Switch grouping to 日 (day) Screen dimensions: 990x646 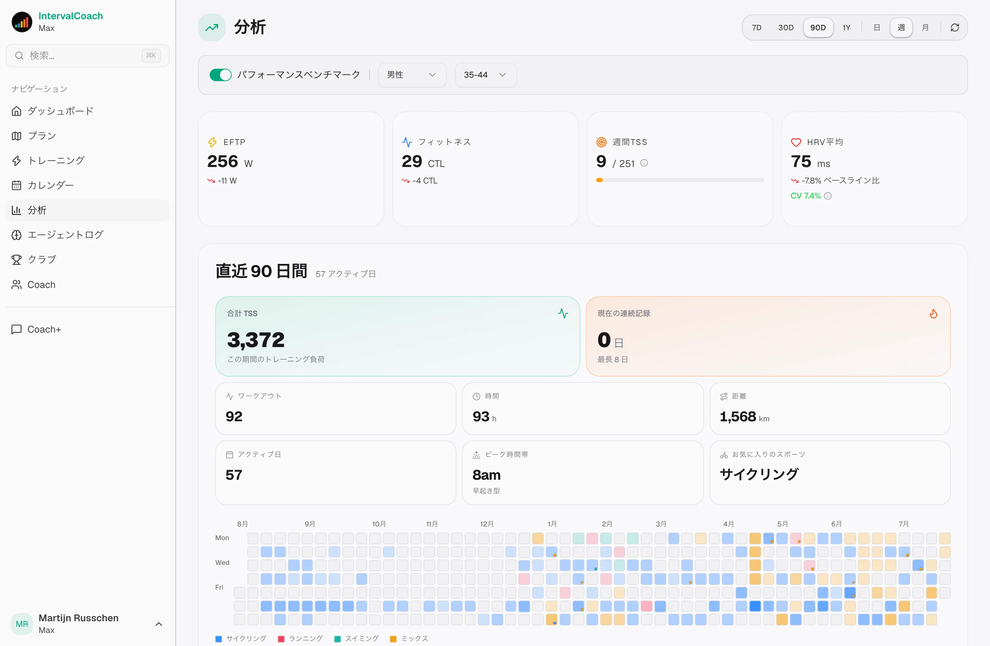pos(877,27)
